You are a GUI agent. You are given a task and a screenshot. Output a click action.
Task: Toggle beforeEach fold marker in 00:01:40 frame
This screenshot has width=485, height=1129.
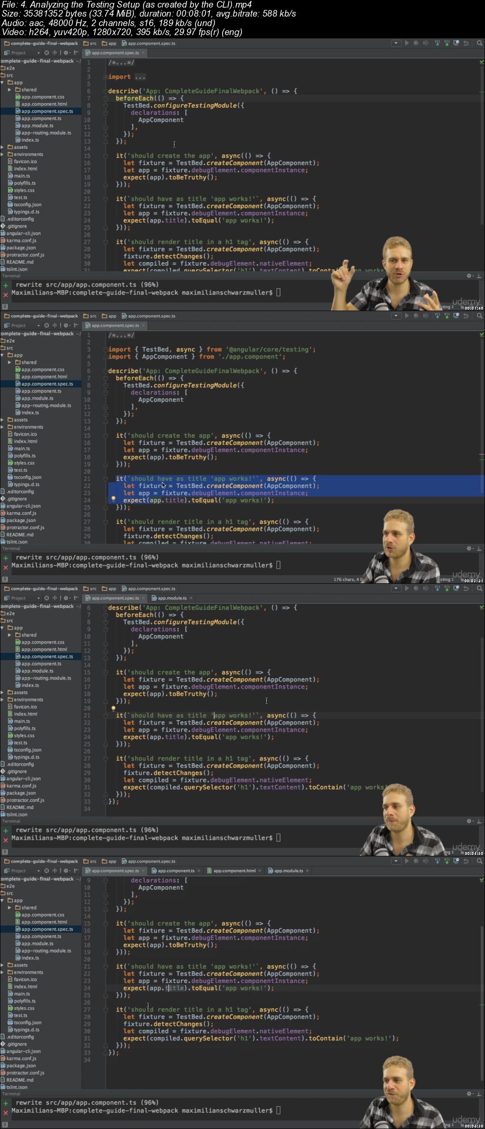coord(106,98)
